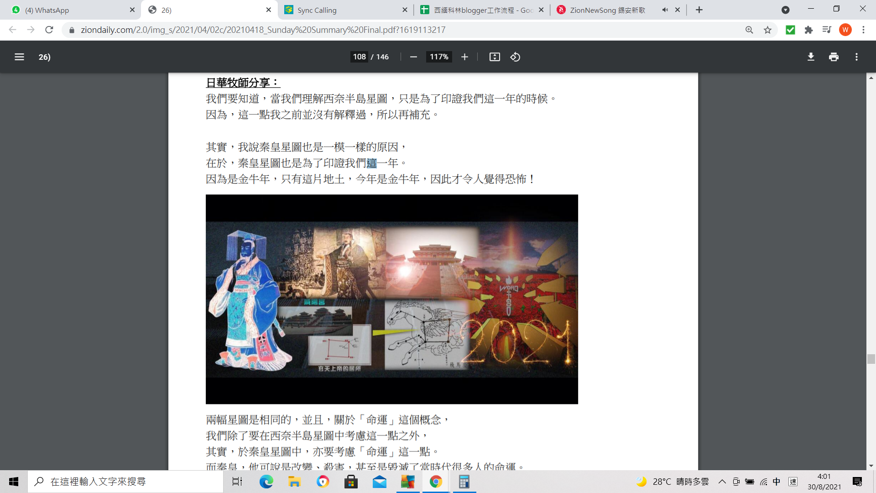Switch to the blogger工作流程 spreadsheet tab
This screenshot has height=493, width=876.
(481, 10)
